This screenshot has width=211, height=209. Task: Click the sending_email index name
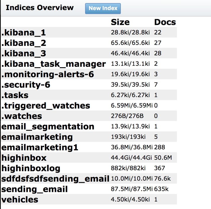coord(35,189)
